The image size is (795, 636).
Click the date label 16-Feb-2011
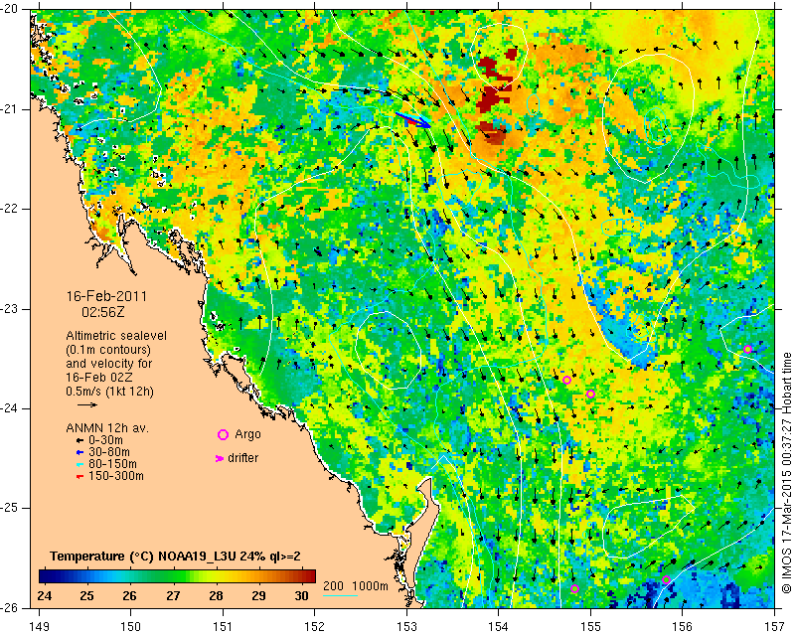pyautogui.click(x=106, y=296)
